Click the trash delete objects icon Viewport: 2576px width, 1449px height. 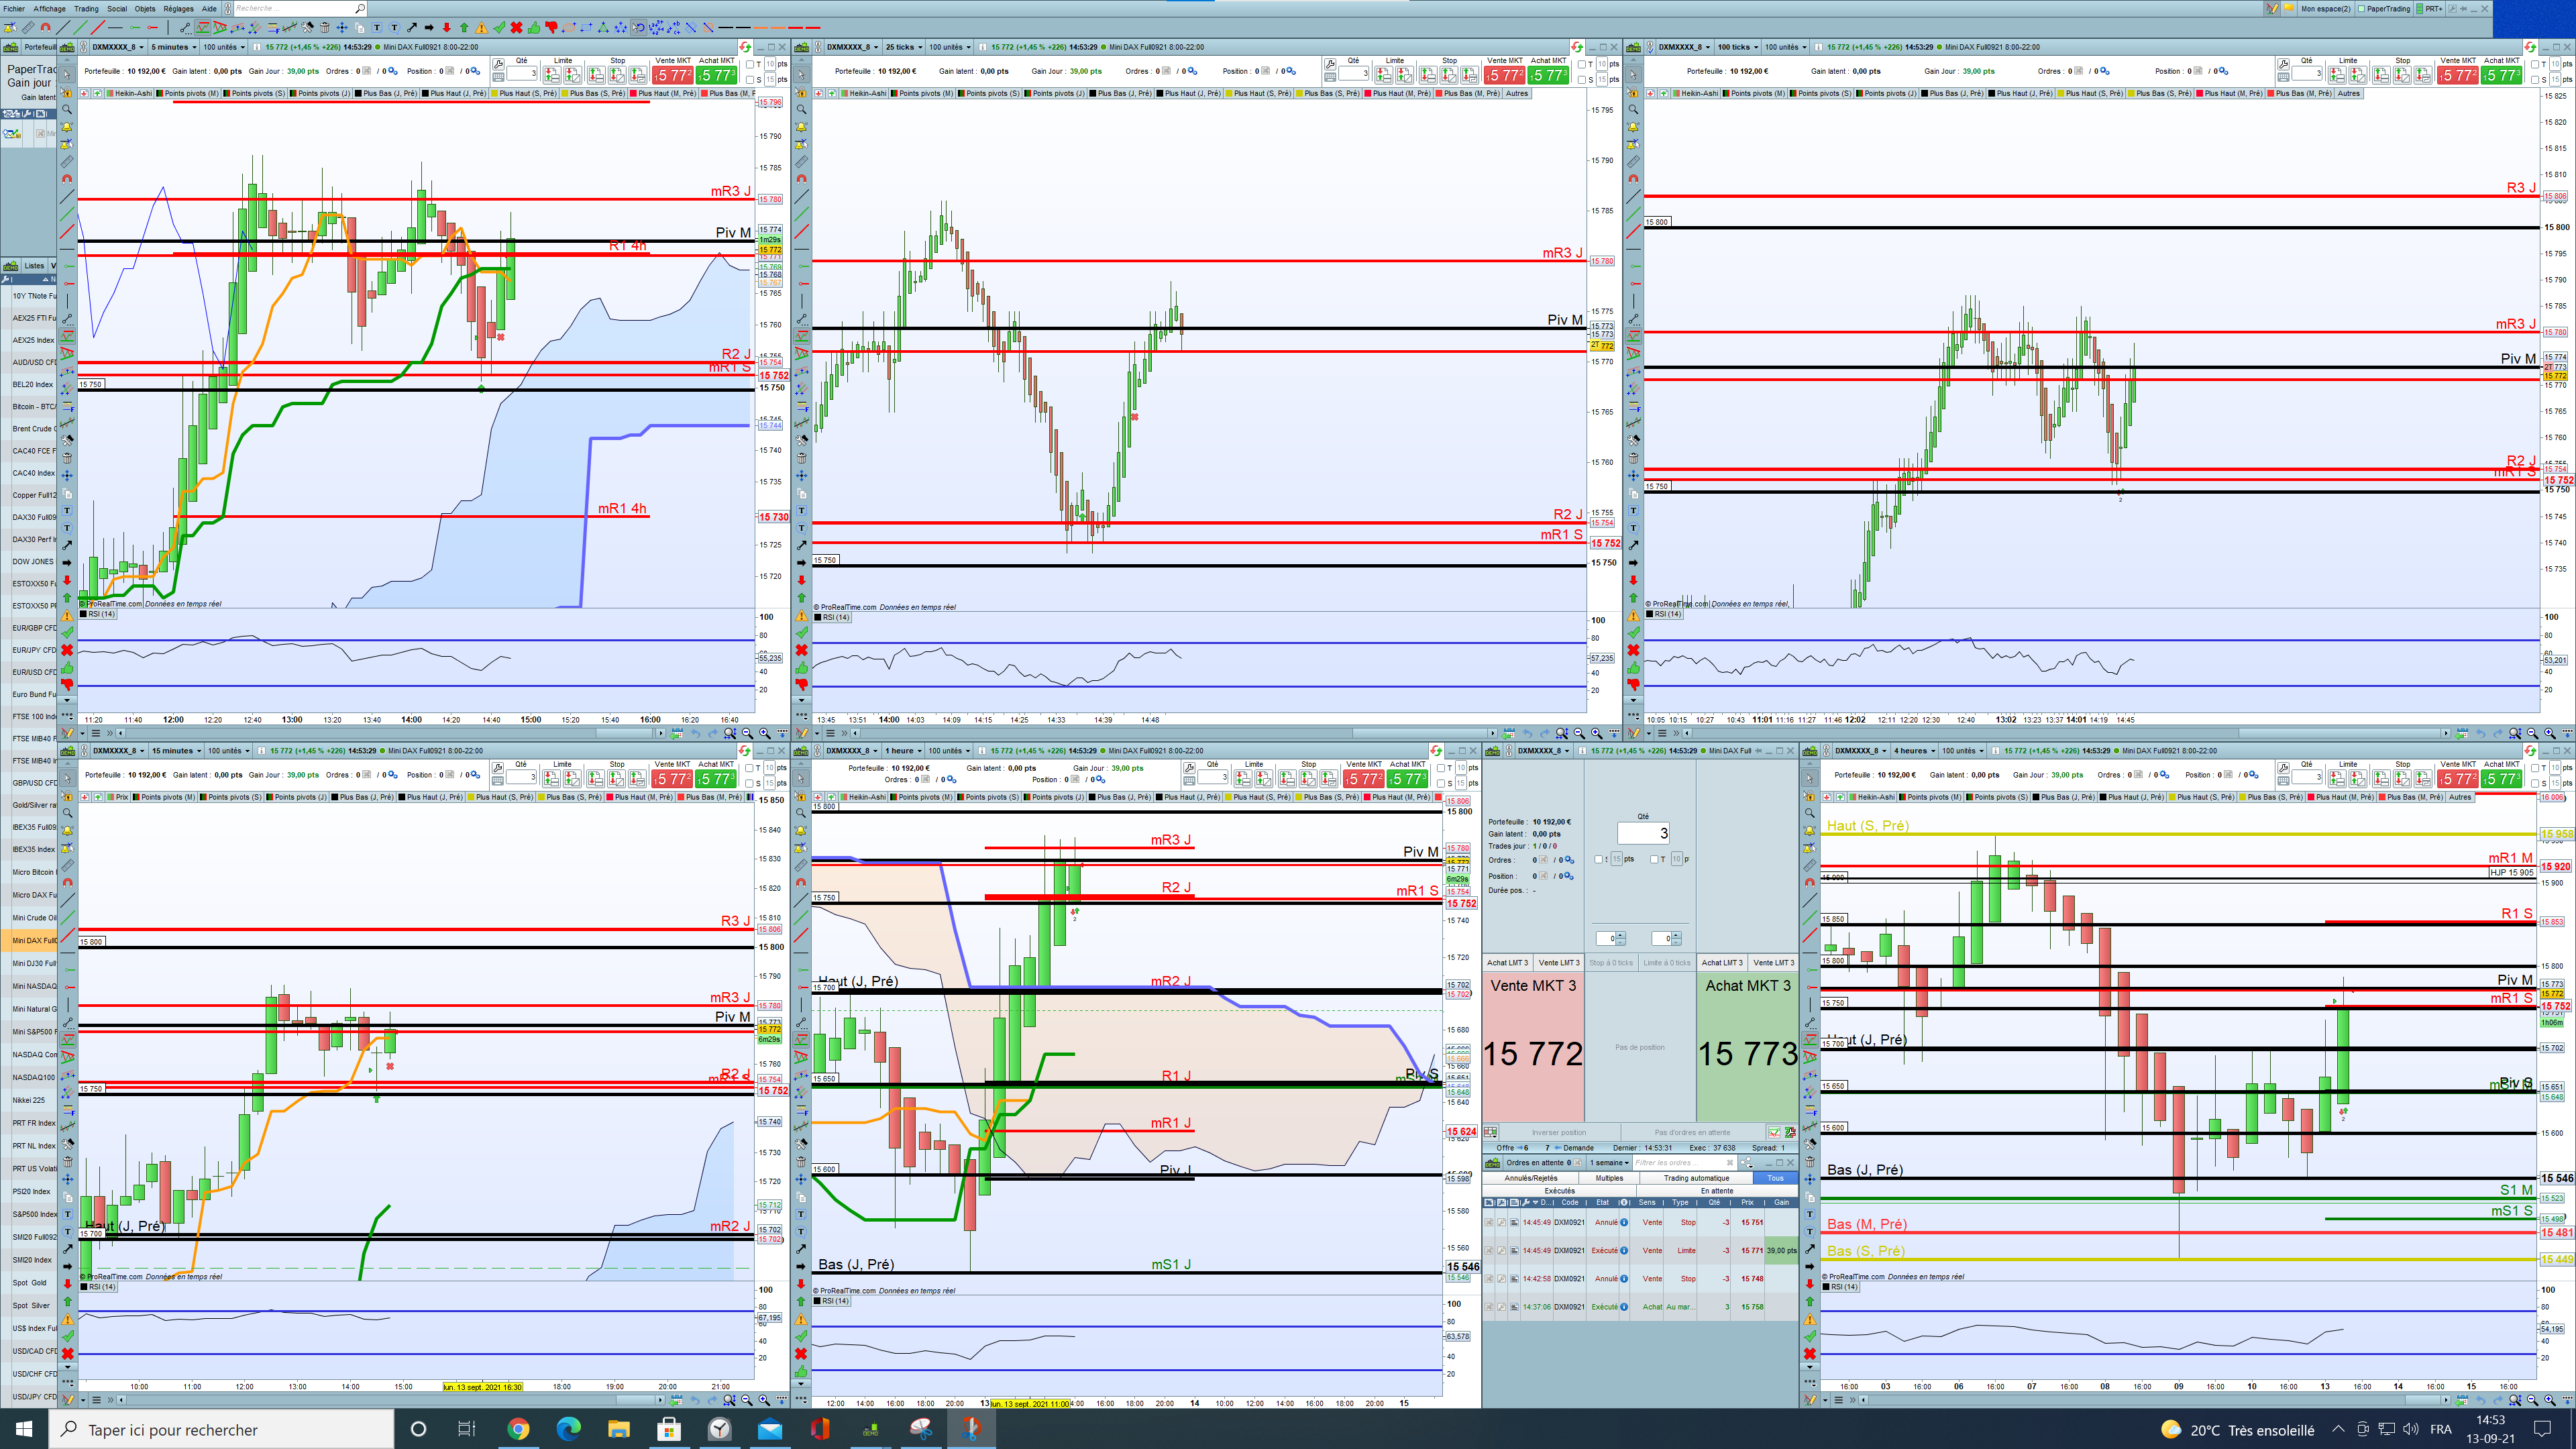click(325, 28)
